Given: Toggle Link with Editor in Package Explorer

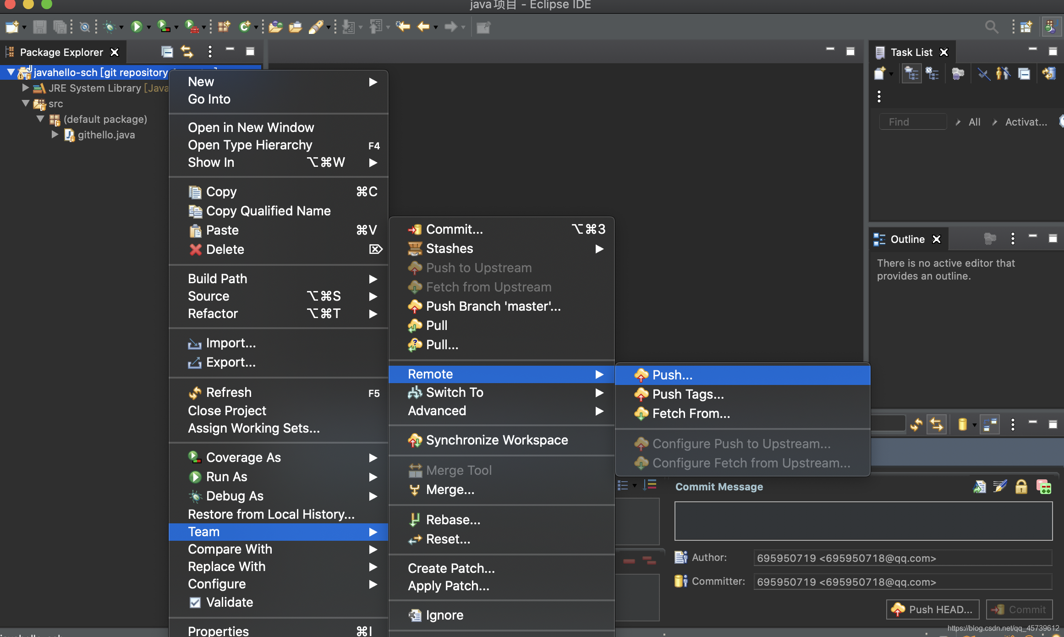Looking at the screenshot, I should point(187,52).
